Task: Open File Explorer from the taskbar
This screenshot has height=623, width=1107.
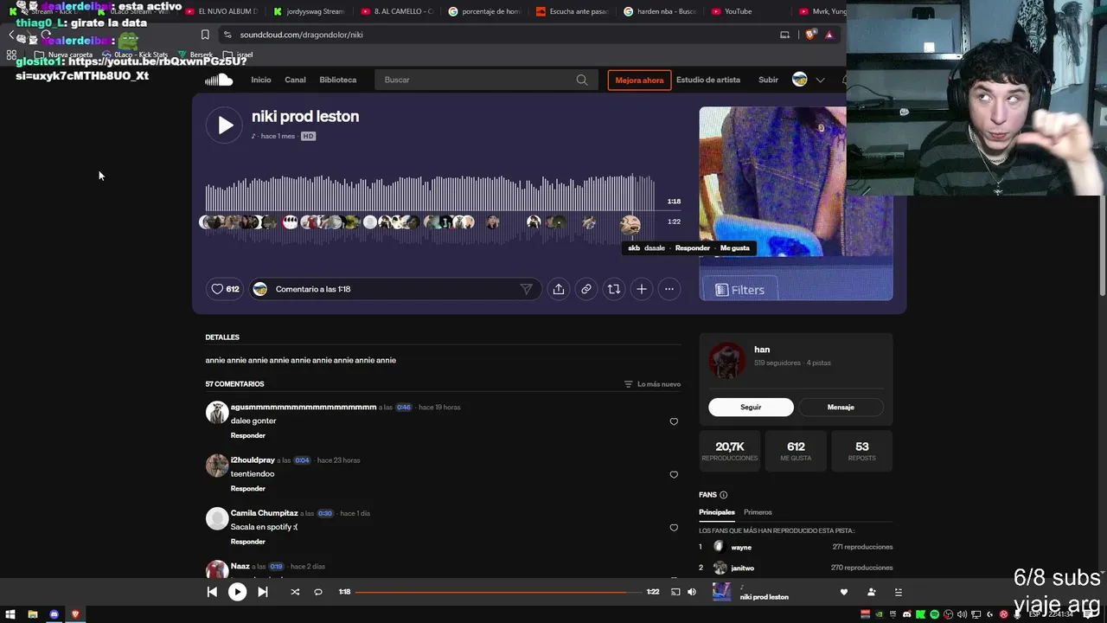Action: (x=32, y=614)
